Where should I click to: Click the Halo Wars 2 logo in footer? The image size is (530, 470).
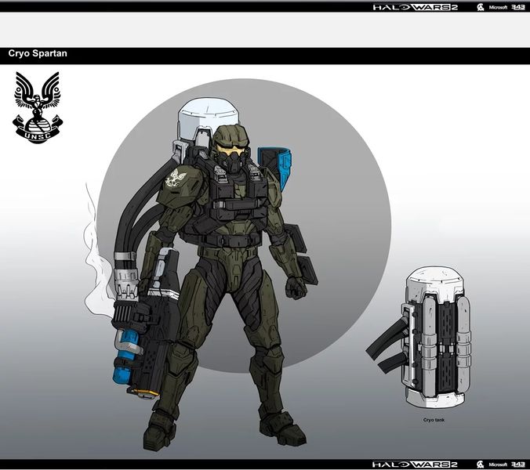[415, 464]
